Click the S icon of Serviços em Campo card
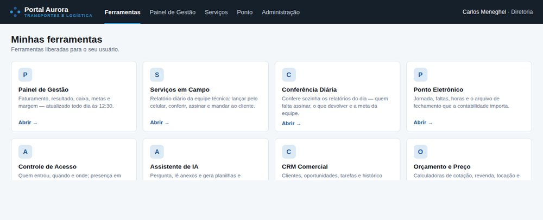Viewport: 543px width, 220px height. (x=157, y=75)
